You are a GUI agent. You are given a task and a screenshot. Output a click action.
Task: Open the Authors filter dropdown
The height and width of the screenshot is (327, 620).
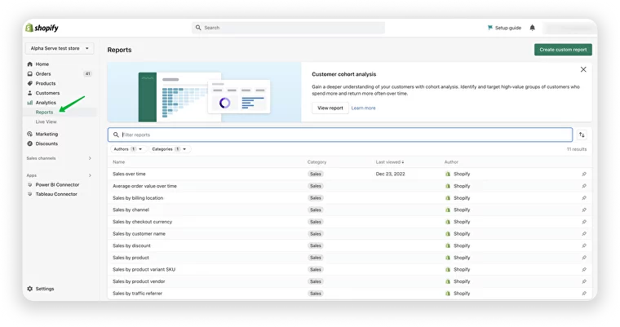coord(128,149)
